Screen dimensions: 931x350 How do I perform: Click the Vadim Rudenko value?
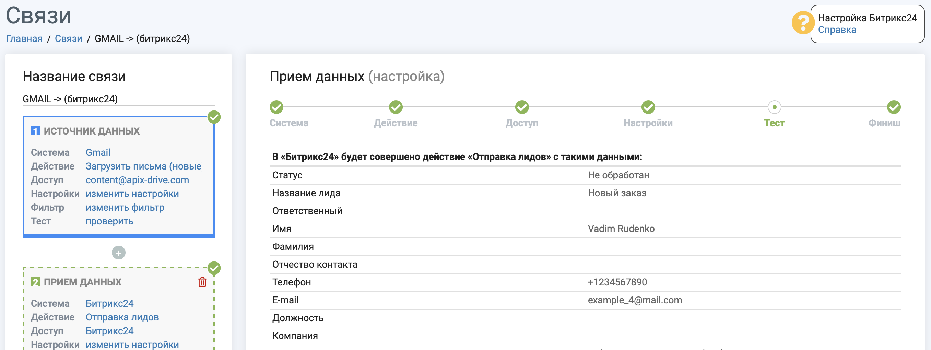(x=621, y=229)
